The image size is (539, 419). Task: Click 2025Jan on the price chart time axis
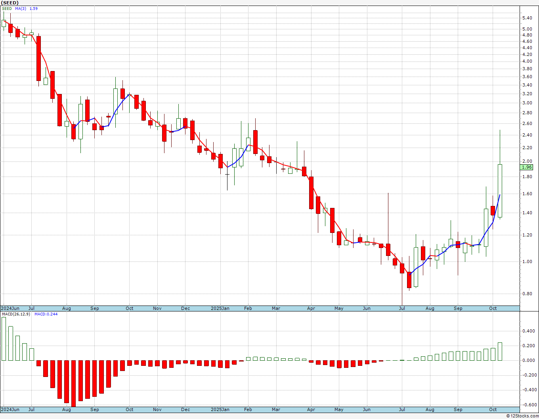220,308
